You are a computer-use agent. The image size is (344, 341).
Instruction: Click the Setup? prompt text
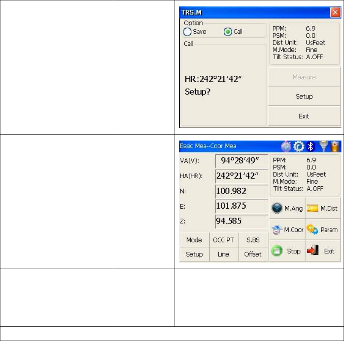click(x=197, y=92)
